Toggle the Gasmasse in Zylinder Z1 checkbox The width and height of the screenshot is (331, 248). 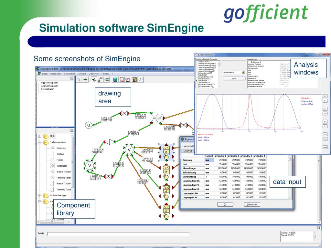point(197,84)
